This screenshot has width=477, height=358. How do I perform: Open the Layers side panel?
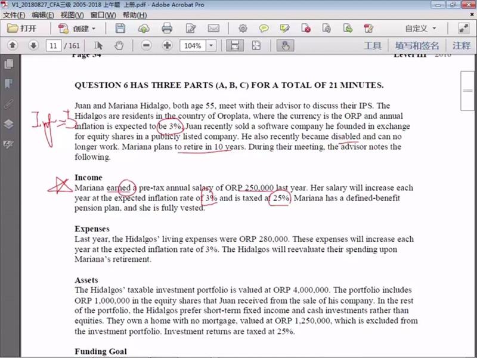point(8,124)
